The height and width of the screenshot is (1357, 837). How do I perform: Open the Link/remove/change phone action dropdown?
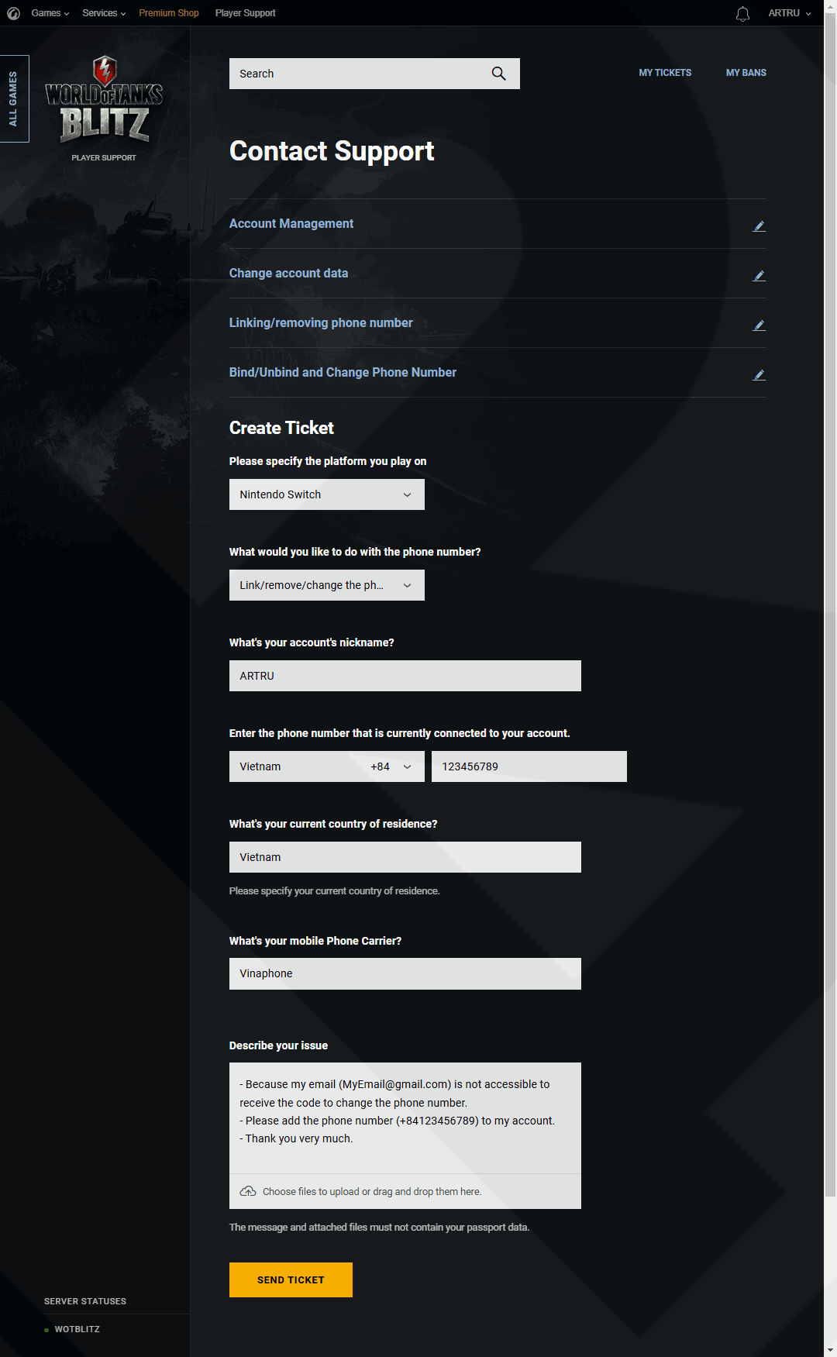[327, 585]
